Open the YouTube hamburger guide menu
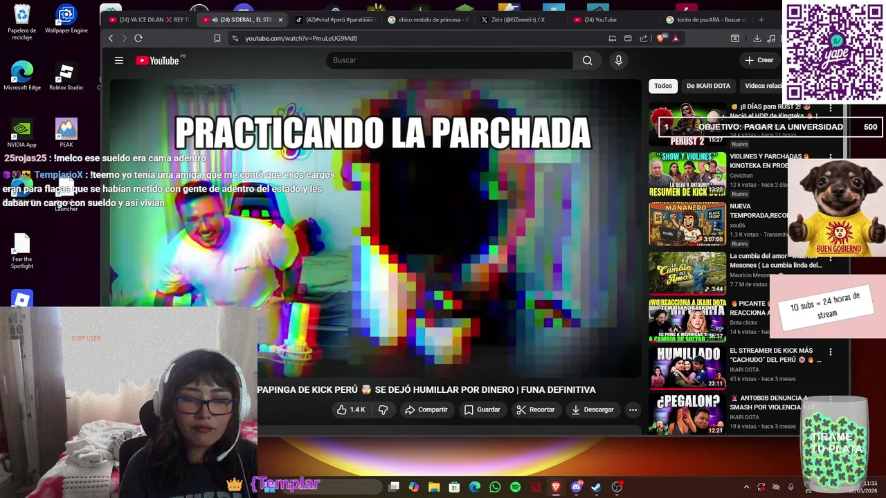This screenshot has height=498, width=886. pyautogui.click(x=119, y=60)
